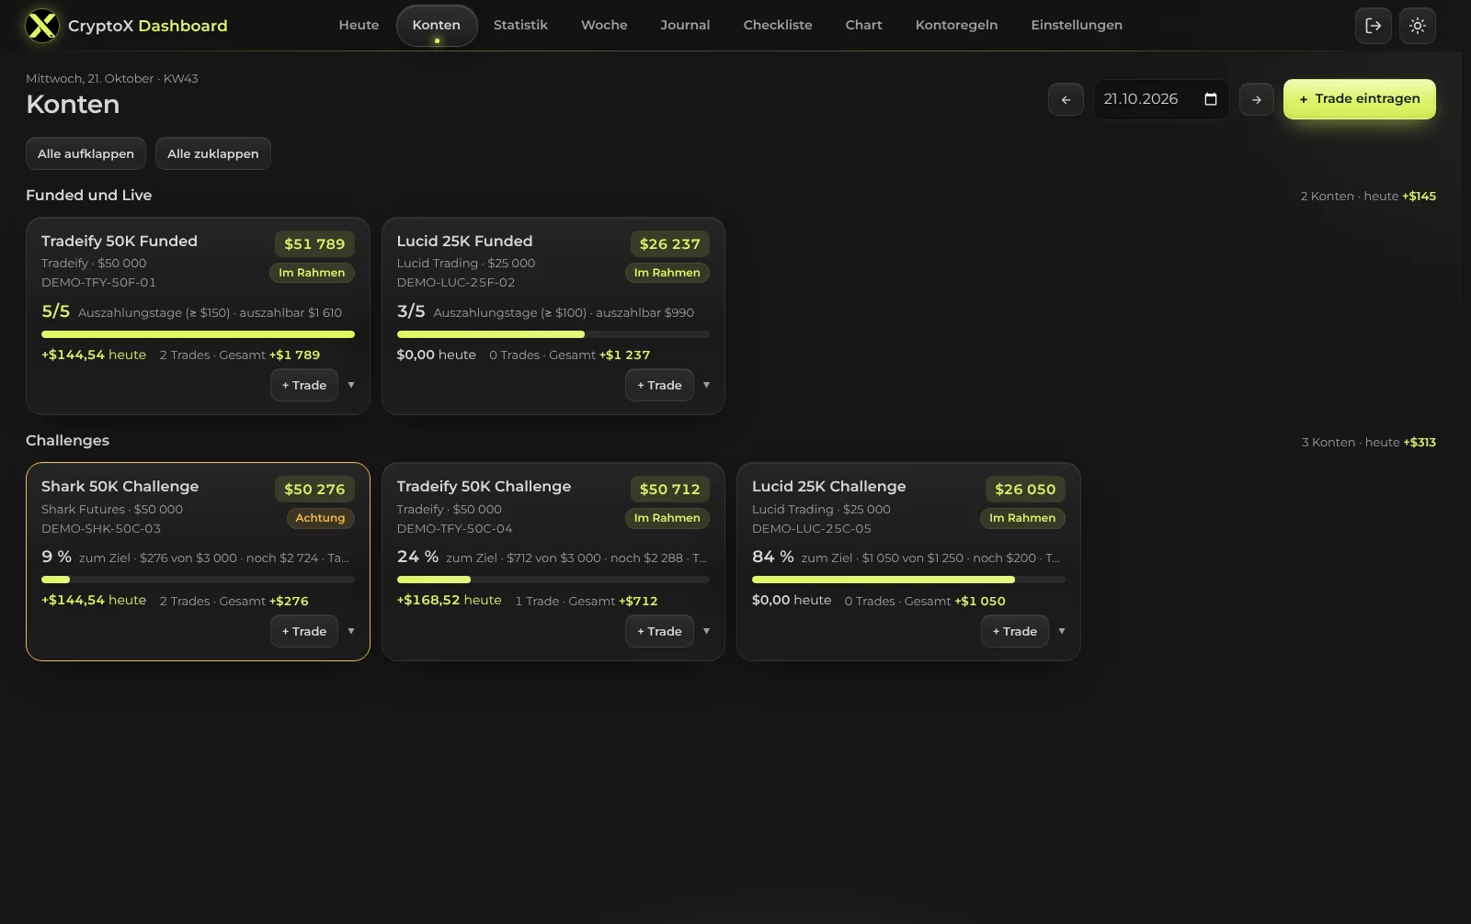Add a trade to Shark 50K Challenge
1471x924 pixels.
point(304,631)
